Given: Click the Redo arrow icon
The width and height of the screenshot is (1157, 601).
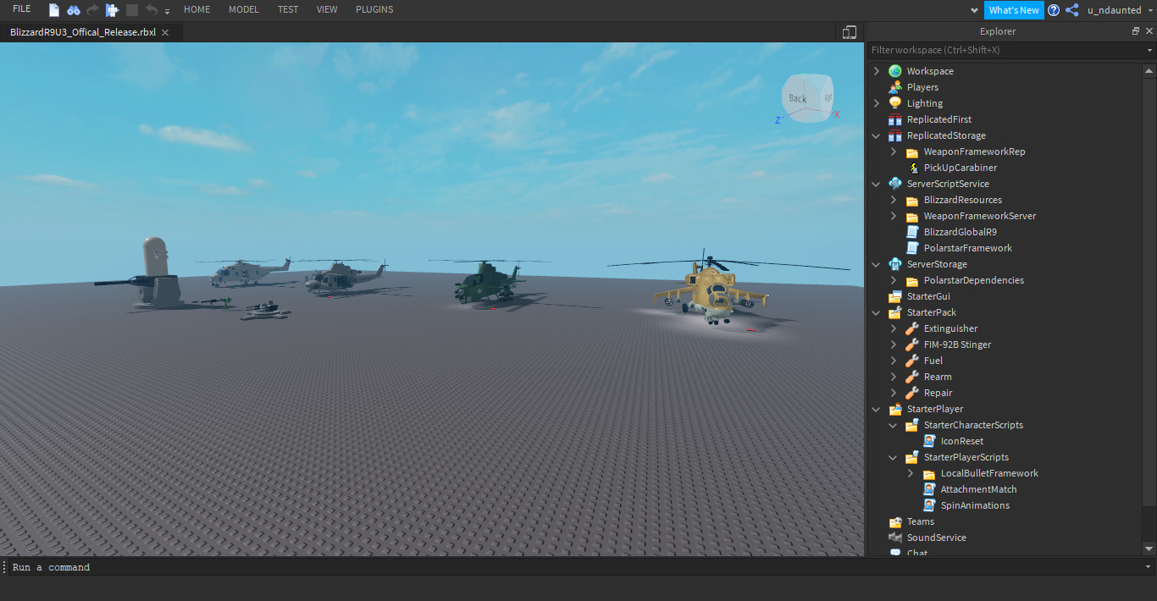Looking at the screenshot, I should (93, 10).
